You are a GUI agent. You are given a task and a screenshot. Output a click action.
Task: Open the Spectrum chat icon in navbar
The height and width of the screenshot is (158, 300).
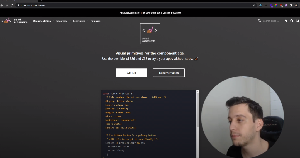[286, 21]
